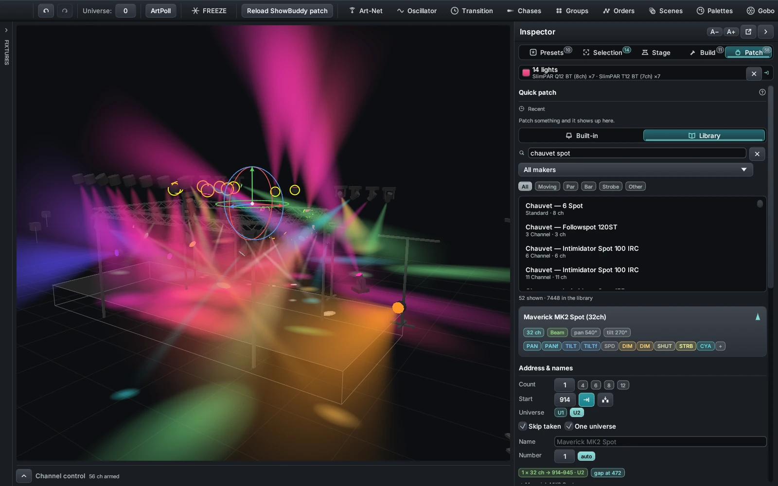Click the redo arrow icon

click(65, 11)
